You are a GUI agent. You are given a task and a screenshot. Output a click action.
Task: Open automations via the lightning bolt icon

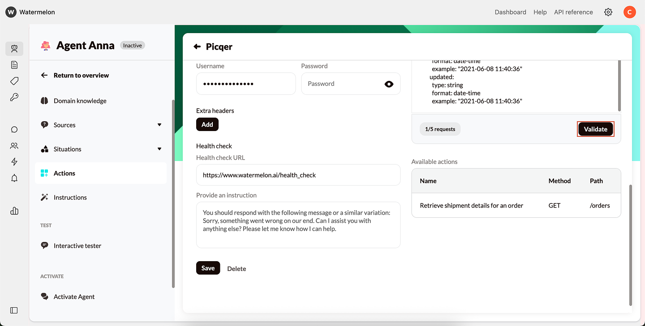pyautogui.click(x=14, y=161)
